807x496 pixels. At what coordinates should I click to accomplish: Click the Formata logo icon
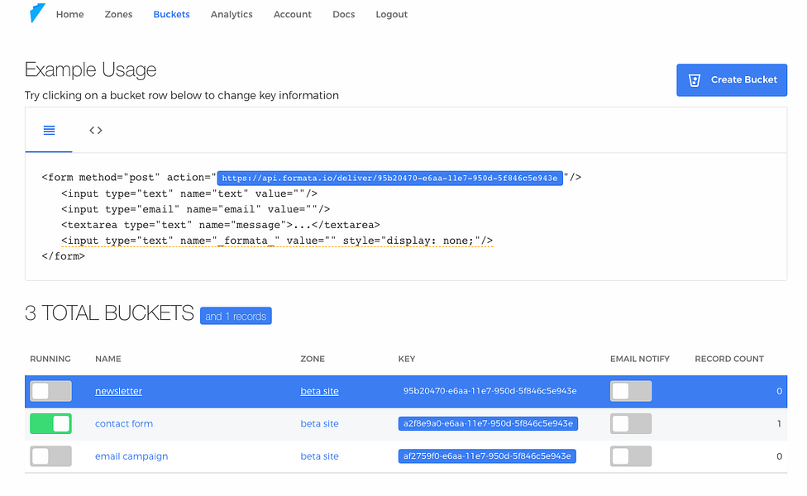[x=37, y=13]
